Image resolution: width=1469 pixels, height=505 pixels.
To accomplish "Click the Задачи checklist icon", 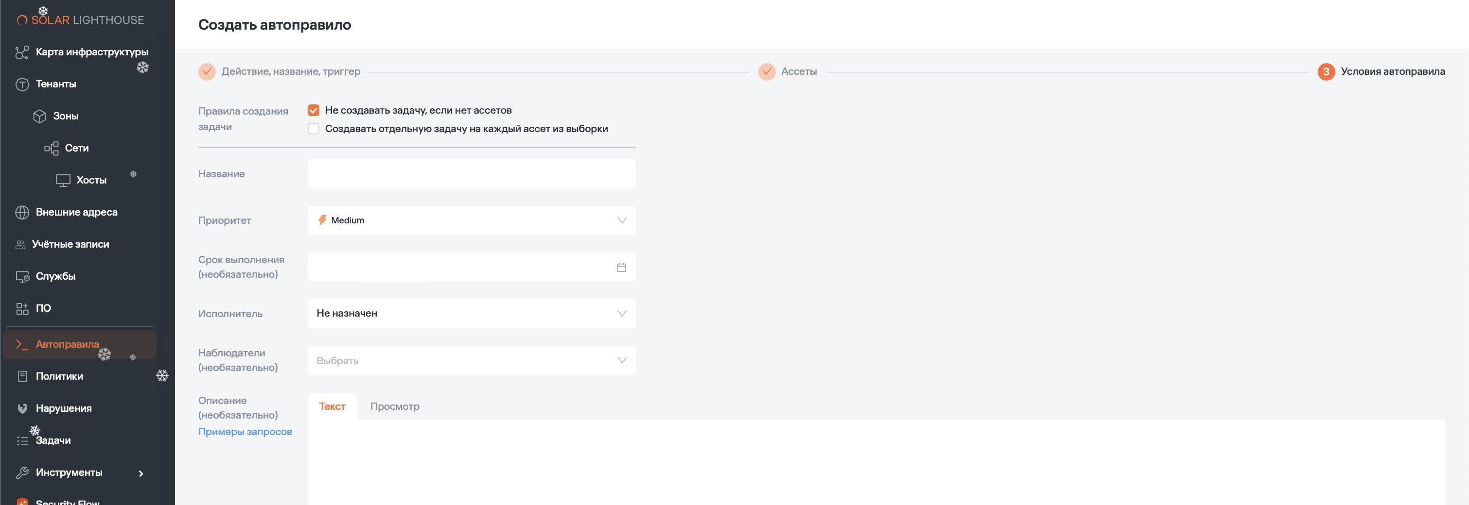I will point(22,441).
